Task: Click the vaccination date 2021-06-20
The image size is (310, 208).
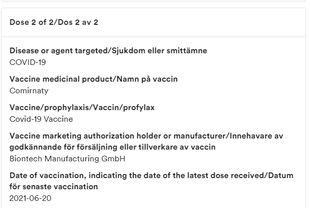Action: click(30, 198)
